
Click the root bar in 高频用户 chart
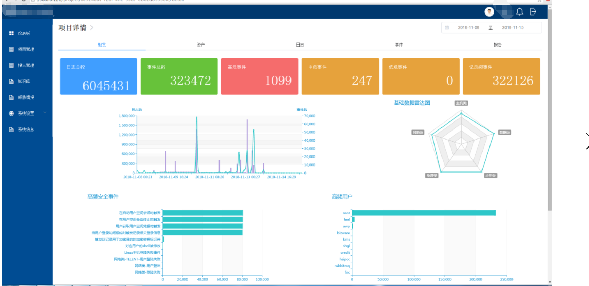click(424, 213)
